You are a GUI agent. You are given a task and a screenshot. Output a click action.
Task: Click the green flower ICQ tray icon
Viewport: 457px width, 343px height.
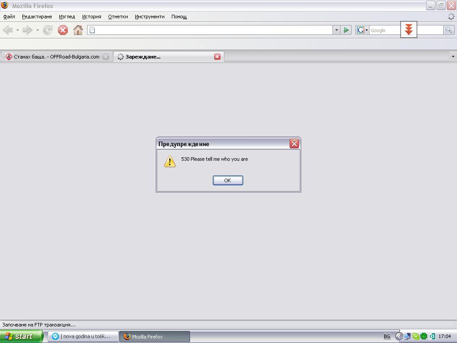coord(424,336)
